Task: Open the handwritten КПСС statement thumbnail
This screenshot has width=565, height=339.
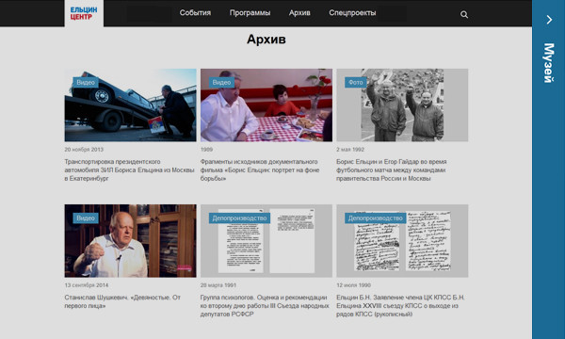Action: pos(402,241)
